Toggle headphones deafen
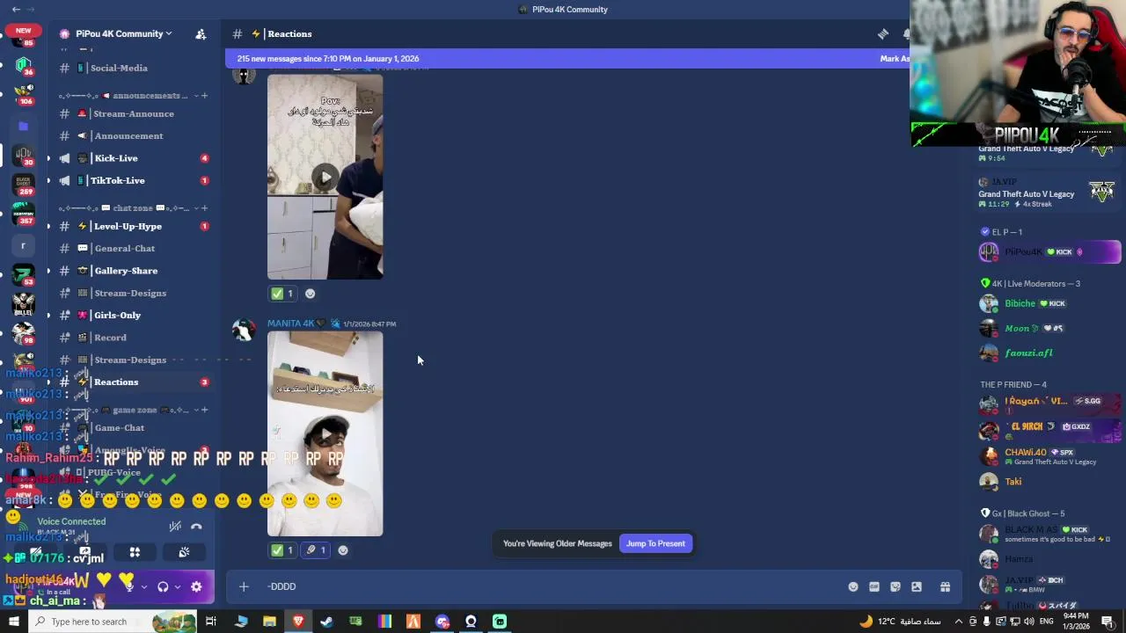This screenshot has height=633, width=1126. [163, 586]
